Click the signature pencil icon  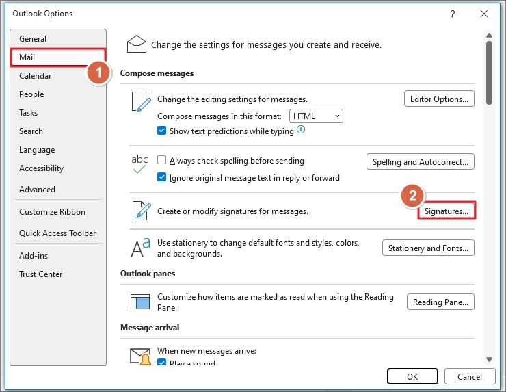[x=142, y=211]
